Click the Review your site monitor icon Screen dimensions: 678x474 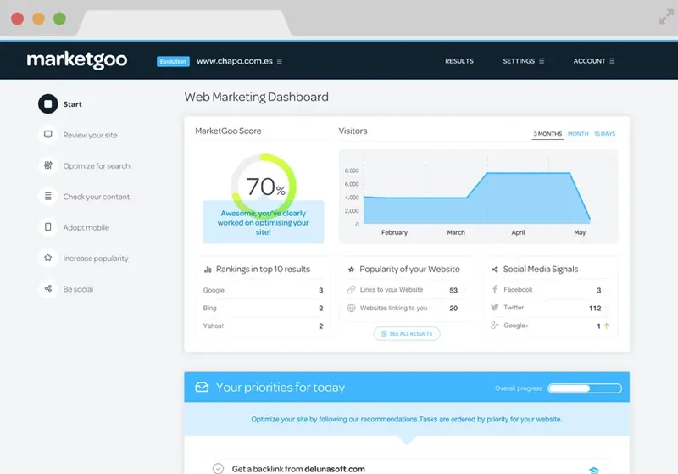click(48, 135)
